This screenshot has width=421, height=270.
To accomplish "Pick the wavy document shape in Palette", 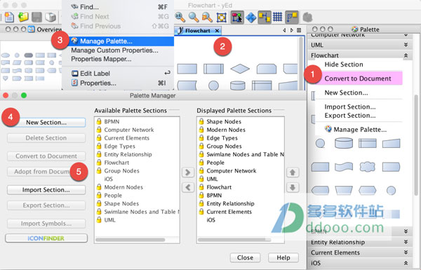I will [x=344, y=167].
